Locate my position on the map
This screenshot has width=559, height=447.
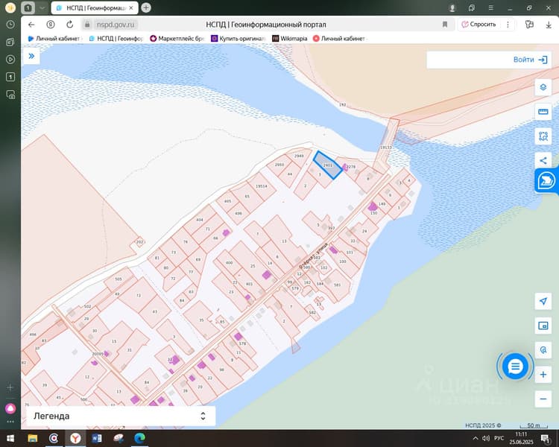543,301
